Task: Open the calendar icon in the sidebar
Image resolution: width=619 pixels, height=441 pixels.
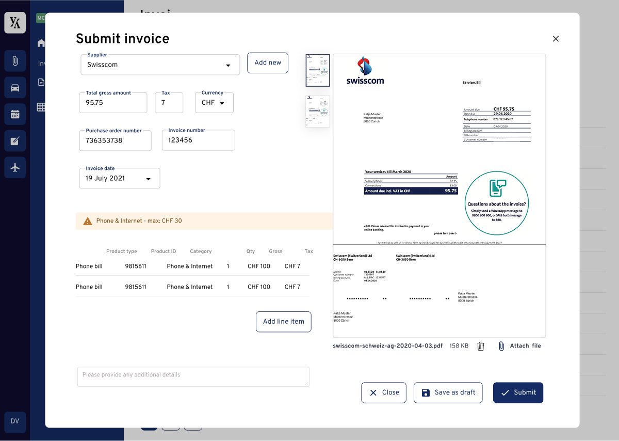Action: click(14, 114)
